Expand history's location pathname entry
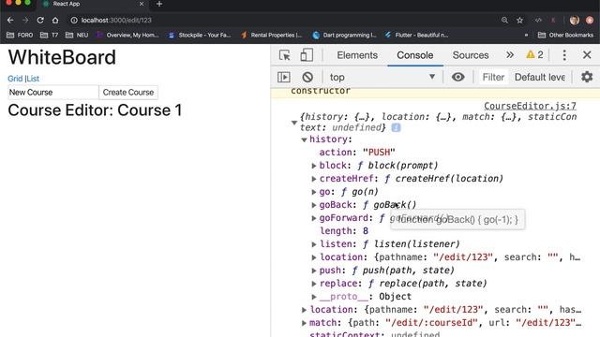600x337 pixels. tap(314, 257)
